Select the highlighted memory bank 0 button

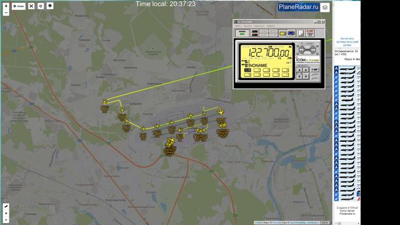tap(247, 70)
